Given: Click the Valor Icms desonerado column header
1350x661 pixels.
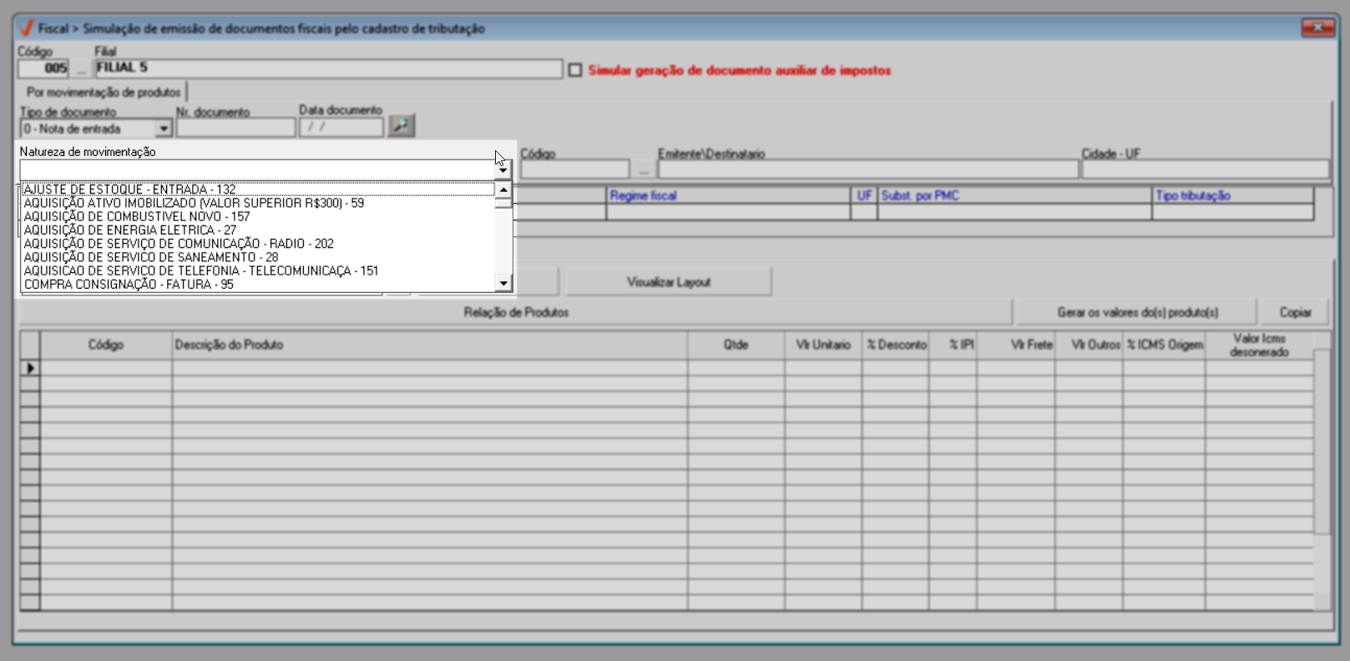Looking at the screenshot, I should click(1259, 345).
